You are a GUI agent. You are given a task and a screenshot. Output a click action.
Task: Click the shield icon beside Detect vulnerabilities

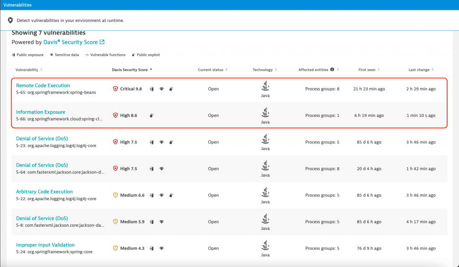point(10,20)
